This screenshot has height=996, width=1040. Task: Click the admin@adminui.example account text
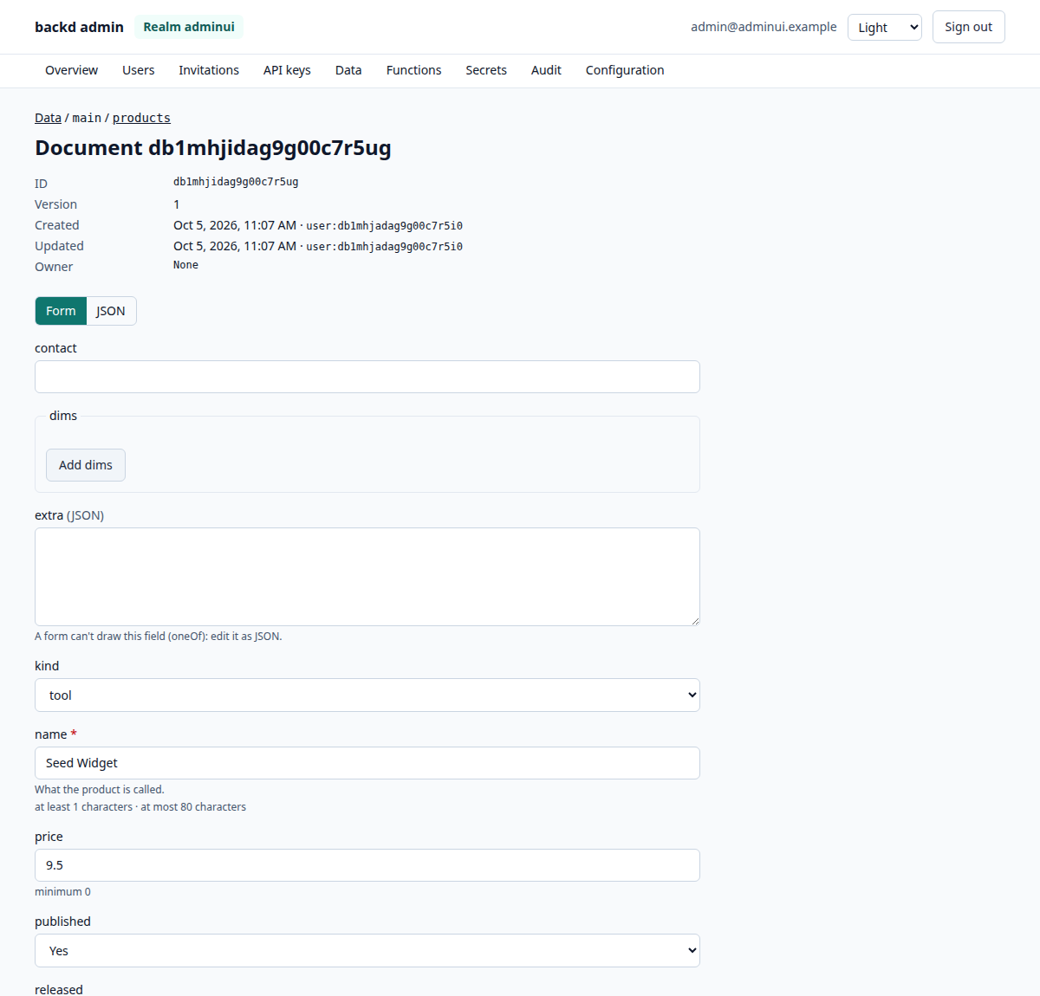point(764,27)
